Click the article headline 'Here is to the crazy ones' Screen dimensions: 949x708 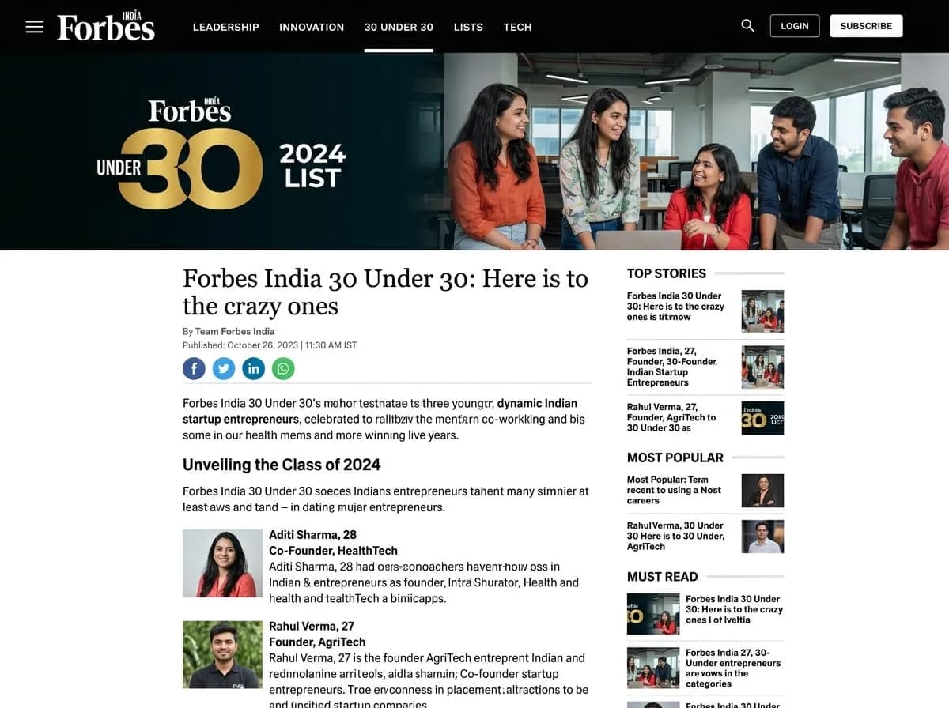pyautogui.click(x=385, y=292)
